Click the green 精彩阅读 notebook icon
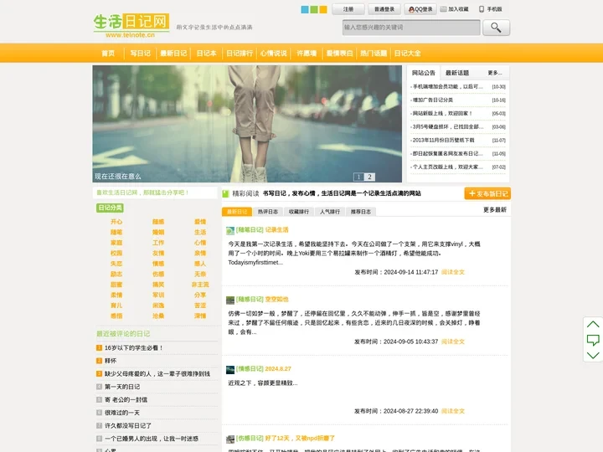Image resolution: width=603 pixels, height=452 pixels. [x=226, y=193]
